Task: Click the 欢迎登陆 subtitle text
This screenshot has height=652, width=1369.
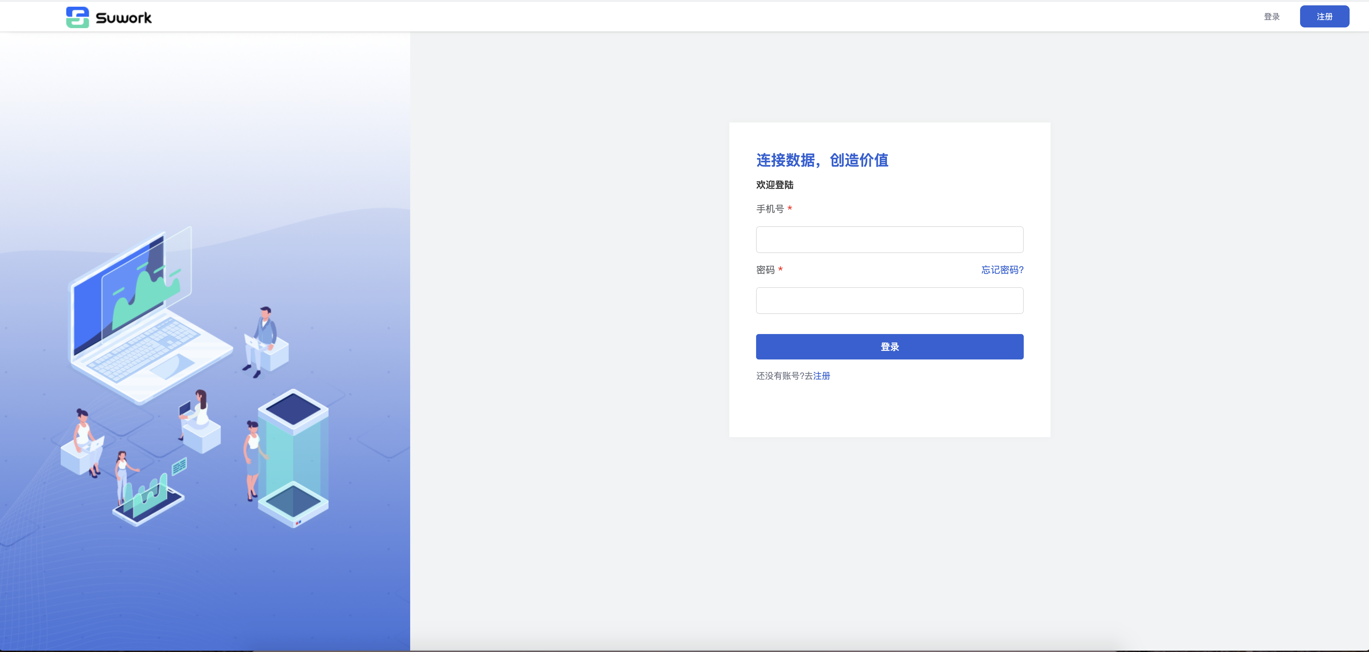Action: [775, 184]
